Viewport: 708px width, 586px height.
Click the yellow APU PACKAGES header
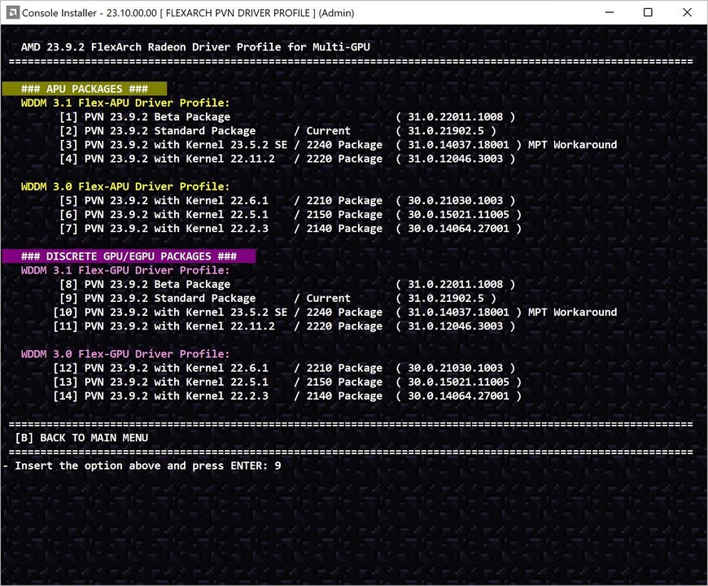pos(84,89)
